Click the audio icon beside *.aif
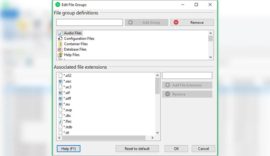270x156 pixels. pyautogui.click(x=60, y=93)
